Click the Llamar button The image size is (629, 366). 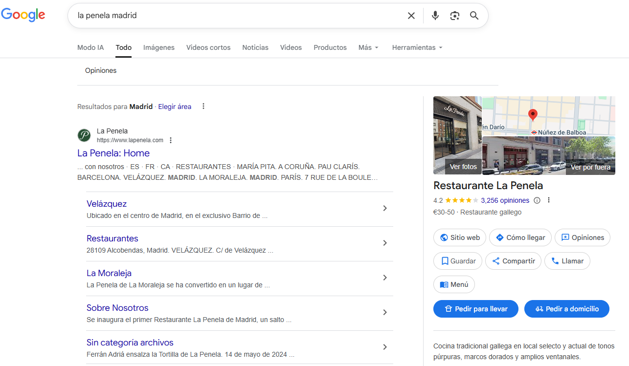click(x=567, y=261)
